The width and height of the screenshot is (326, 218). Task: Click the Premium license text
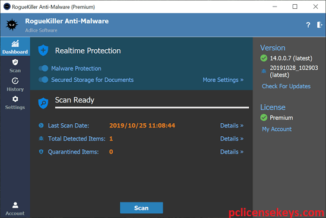click(x=282, y=118)
